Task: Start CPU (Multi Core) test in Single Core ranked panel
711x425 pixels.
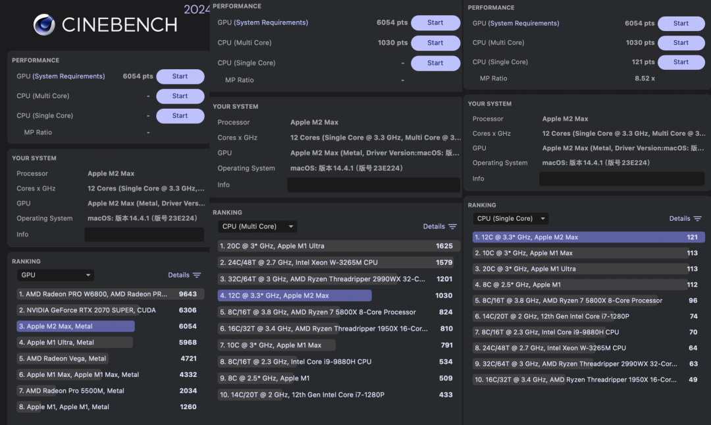Action: (x=681, y=43)
